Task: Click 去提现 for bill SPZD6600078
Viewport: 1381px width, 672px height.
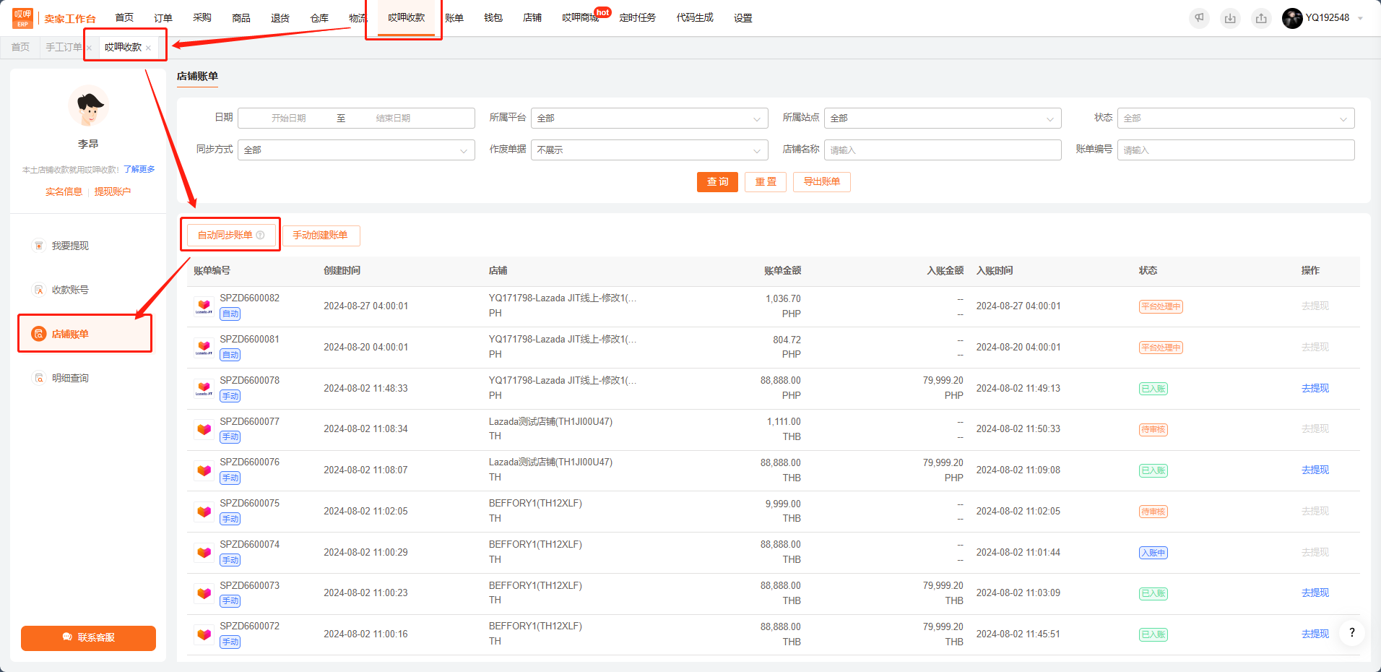Action: click(1315, 388)
